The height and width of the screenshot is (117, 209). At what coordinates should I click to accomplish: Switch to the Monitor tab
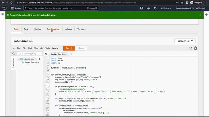tap(38, 29)
